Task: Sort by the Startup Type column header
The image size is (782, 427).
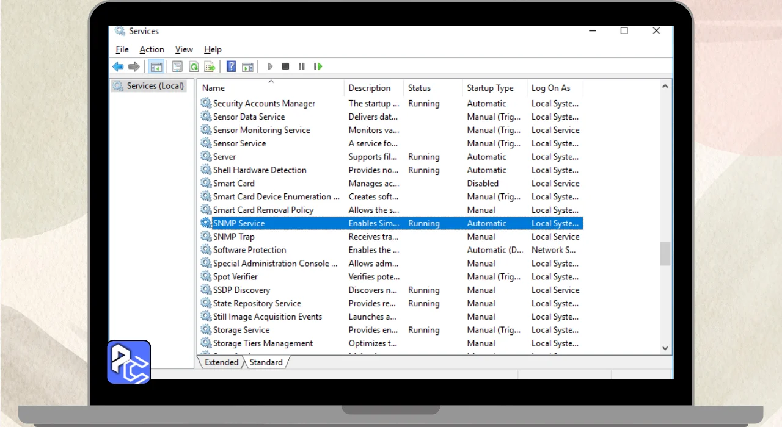Action: (x=490, y=88)
